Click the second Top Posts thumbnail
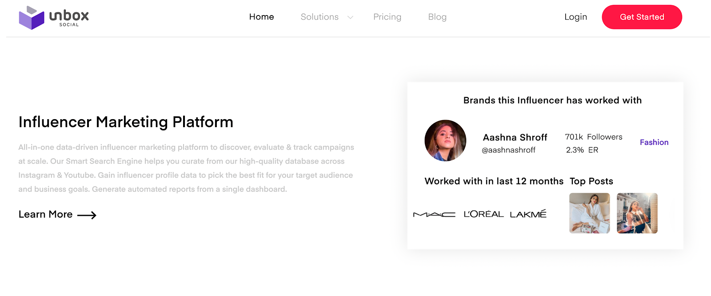The width and height of the screenshot is (711, 296). click(637, 213)
